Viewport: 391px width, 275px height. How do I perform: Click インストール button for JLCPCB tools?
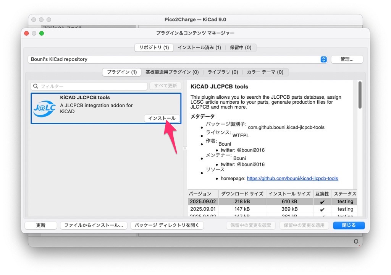tap(162, 118)
